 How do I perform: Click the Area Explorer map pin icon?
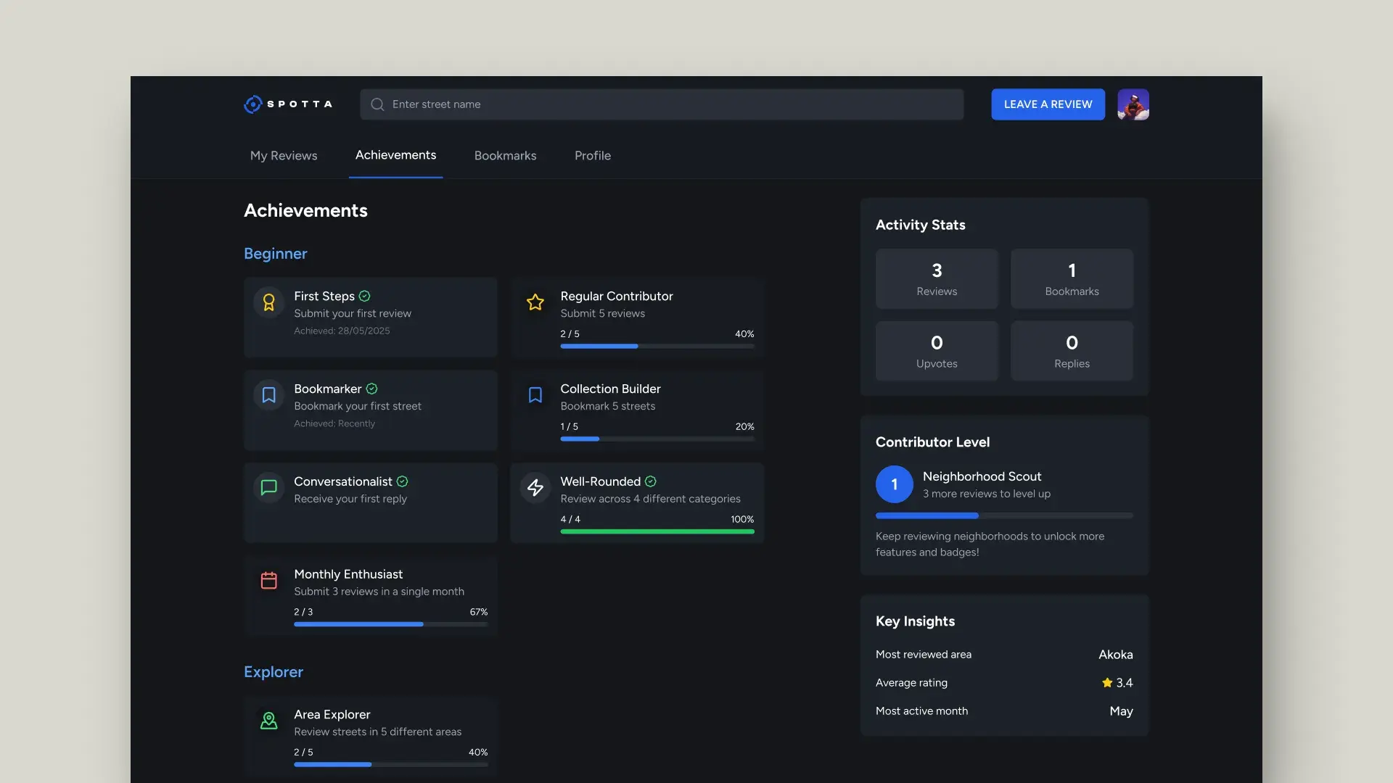[269, 721]
